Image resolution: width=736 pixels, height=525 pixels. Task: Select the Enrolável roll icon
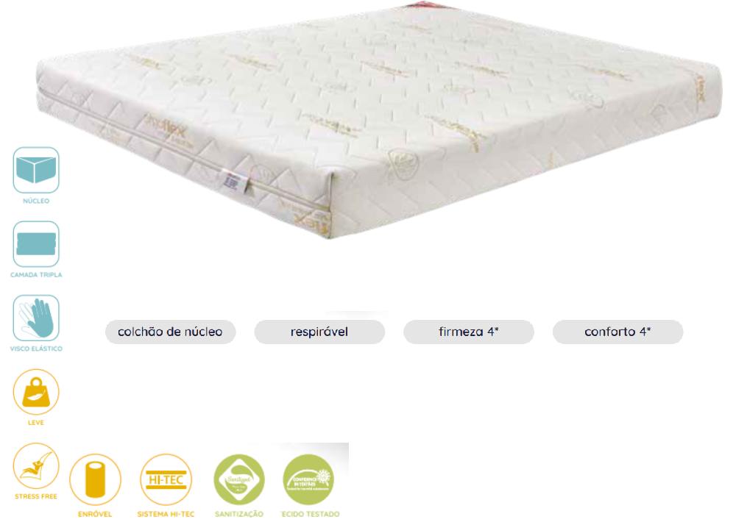point(95,479)
